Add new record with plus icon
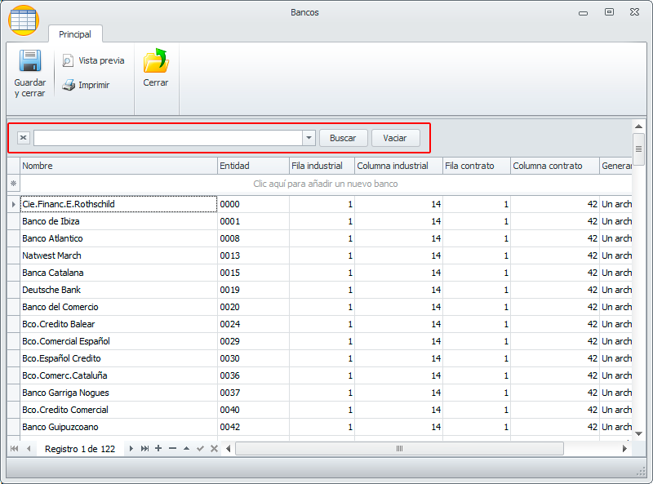This screenshot has height=484, width=653. (158, 449)
